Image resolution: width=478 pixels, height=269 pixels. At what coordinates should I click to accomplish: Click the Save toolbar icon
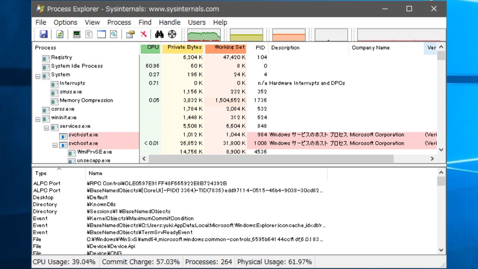coord(44,34)
